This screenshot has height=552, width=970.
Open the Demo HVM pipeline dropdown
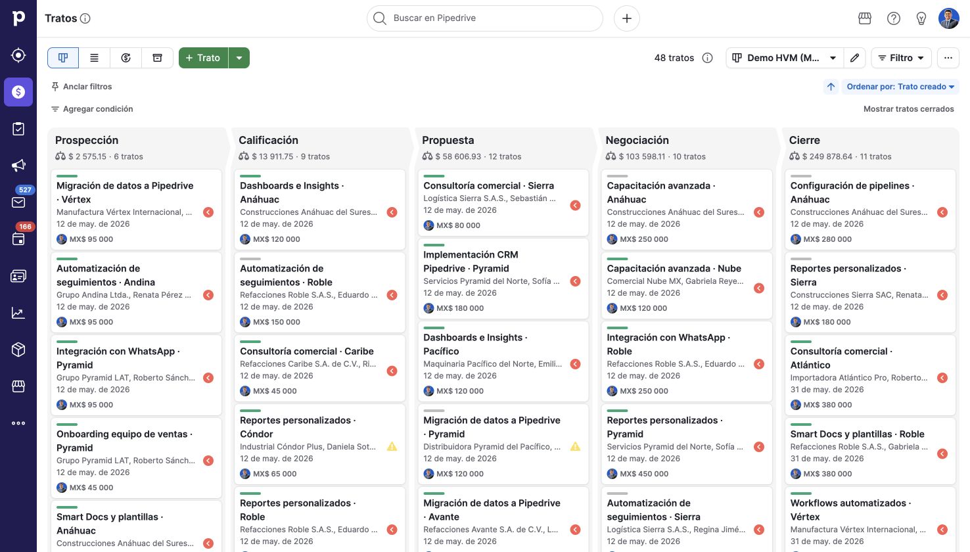785,58
